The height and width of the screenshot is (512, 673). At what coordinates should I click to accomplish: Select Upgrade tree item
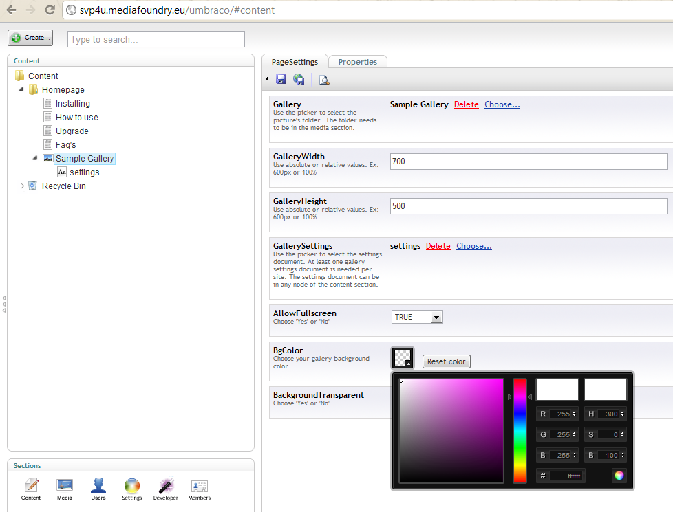[x=72, y=131]
